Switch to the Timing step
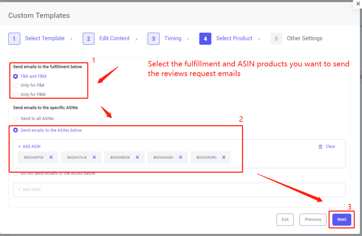The image size is (362, 236). coord(173,38)
